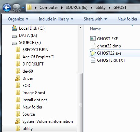This screenshot has height=132, width=140.
Task: Click the ghost32.dmp file name
Action: [x=109, y=46]
